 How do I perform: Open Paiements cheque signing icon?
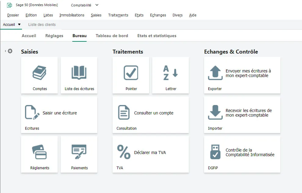(79, 152)
